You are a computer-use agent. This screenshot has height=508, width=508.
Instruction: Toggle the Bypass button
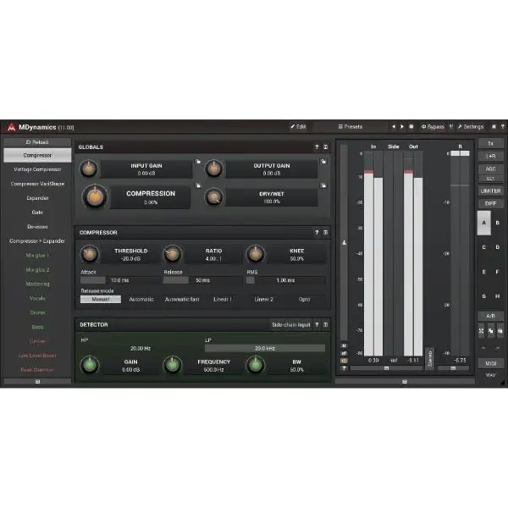tap(433, 126)
